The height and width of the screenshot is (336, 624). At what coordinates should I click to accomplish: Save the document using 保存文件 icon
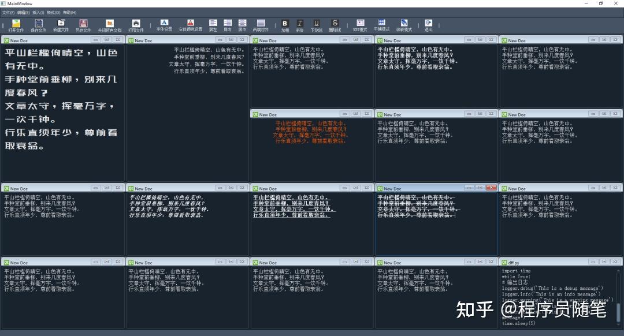(x=39, y=23)
